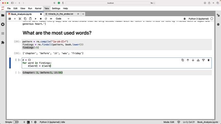Open the View menu

[23, 8]
